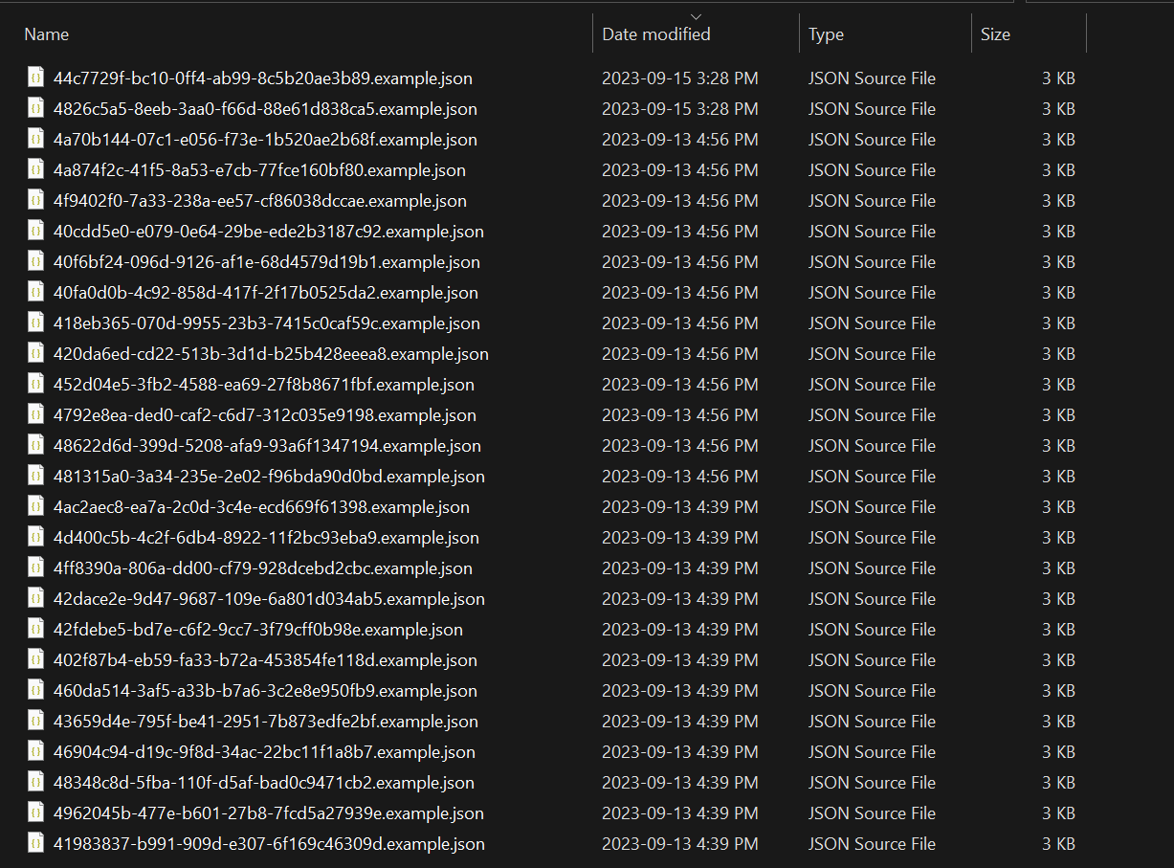Select the icon for 418eb365-070d-9955 file

point(35,323)
